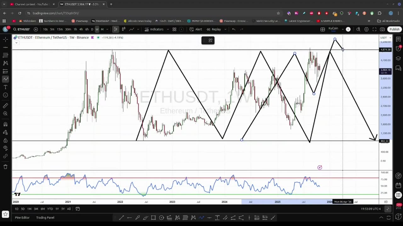The width and height of the screenshot is (403, 226).
Task: Expand the Replay dropdown arrow
Action: click(x=225, y=29)
